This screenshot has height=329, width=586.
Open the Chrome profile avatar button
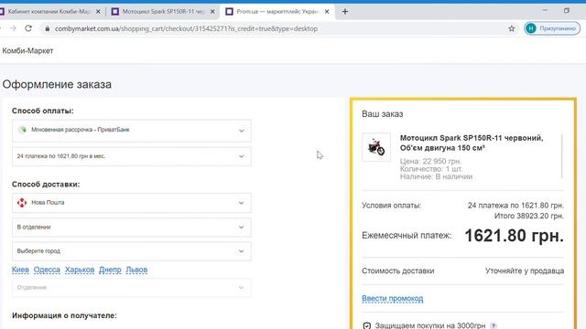pos(552,28)
